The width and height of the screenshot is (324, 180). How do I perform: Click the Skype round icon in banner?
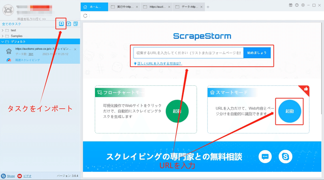(x=286, y=157)
